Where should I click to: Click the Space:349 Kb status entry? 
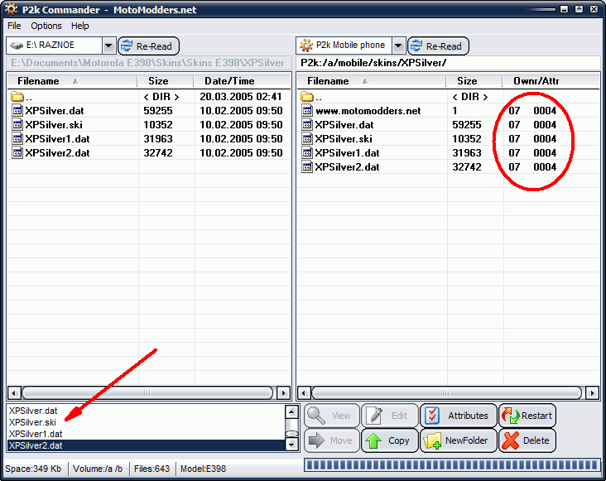coord(33,469)
